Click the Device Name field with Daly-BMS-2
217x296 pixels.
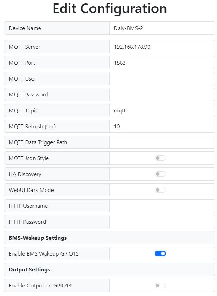[x=162, y=28]
